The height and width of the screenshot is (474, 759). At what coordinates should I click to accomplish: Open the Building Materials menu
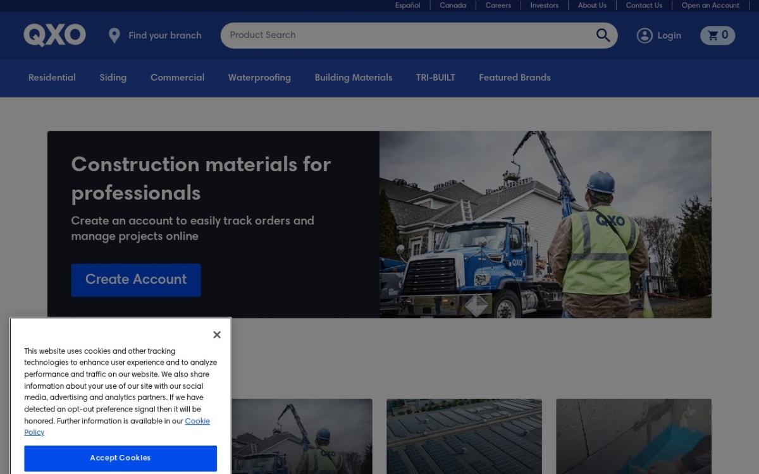coord(354,78)
